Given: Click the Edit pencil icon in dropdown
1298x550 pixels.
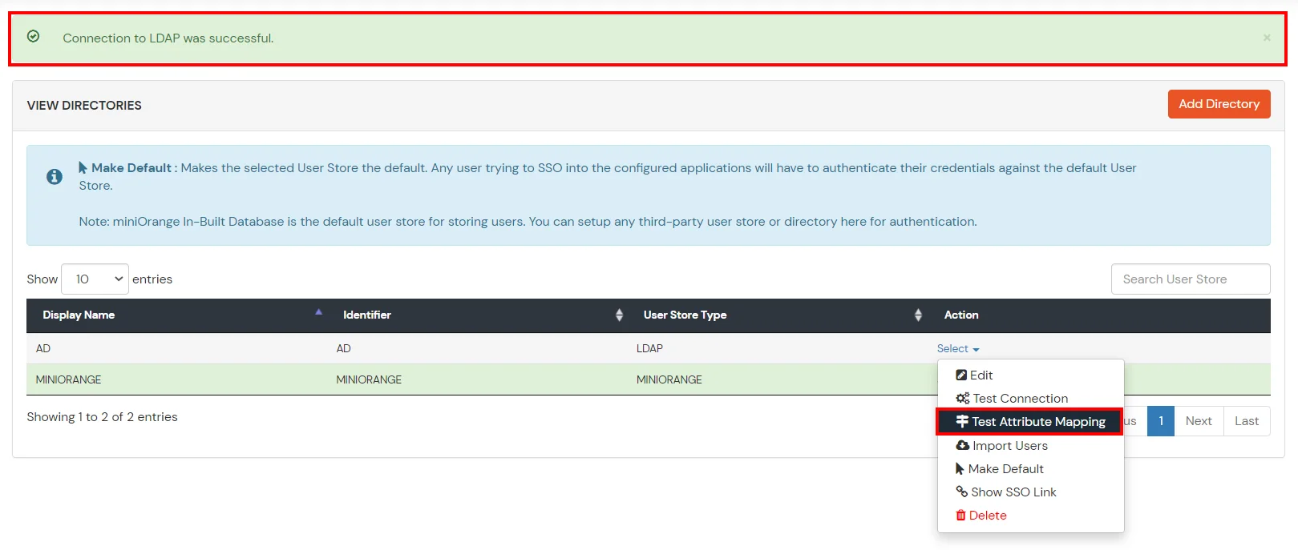Looking at the screenshot, I should click(x=961, y=375).
